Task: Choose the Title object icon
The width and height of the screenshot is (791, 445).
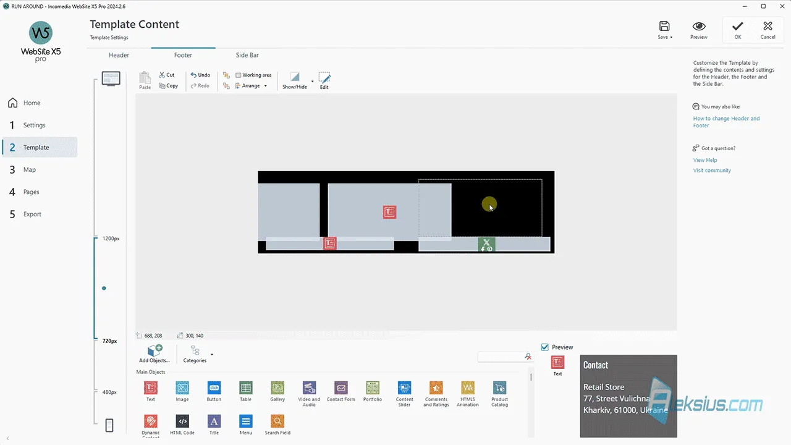Action: coord(214,425)
